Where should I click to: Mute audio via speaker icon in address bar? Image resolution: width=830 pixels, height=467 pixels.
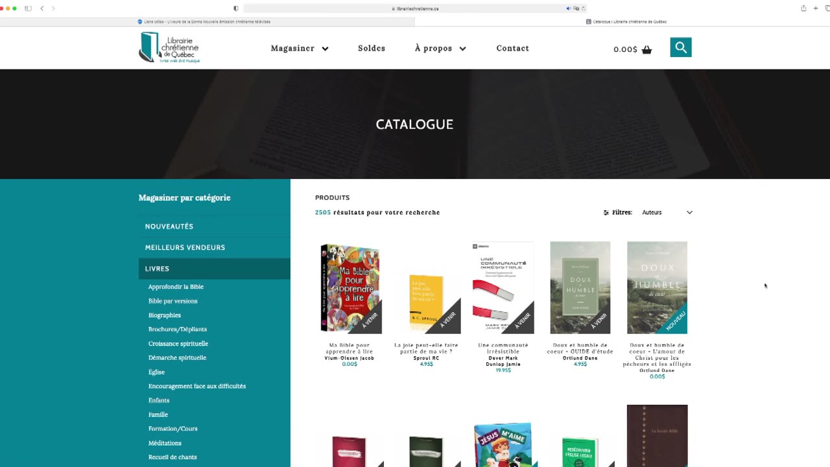coord(569,8)
